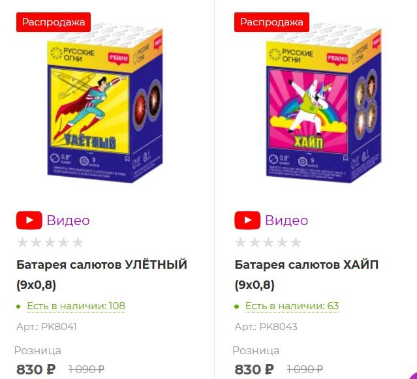Image resolution: width=417 pixels, height=379 pixels.
Task: Show stock details Есть в наличии: 108
Action: point(76,306)
